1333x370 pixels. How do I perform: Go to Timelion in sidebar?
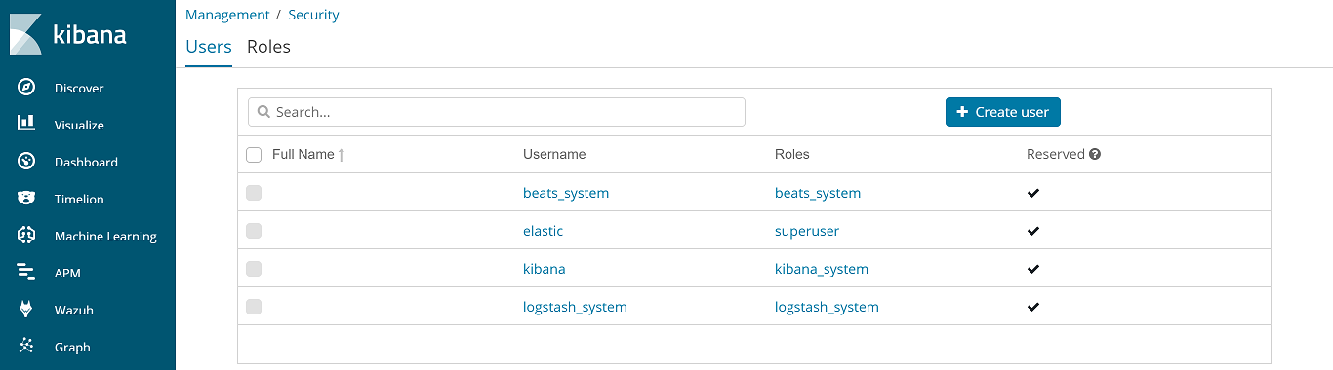[79, 199]
